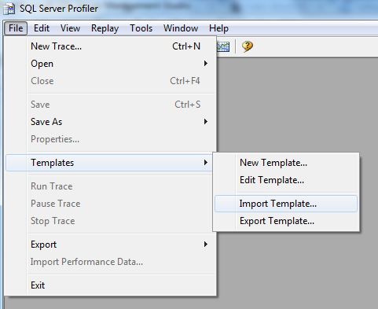Open the File menu
Image resolution: width=378 pixels, height=309 pixels.
coord(16,28)
